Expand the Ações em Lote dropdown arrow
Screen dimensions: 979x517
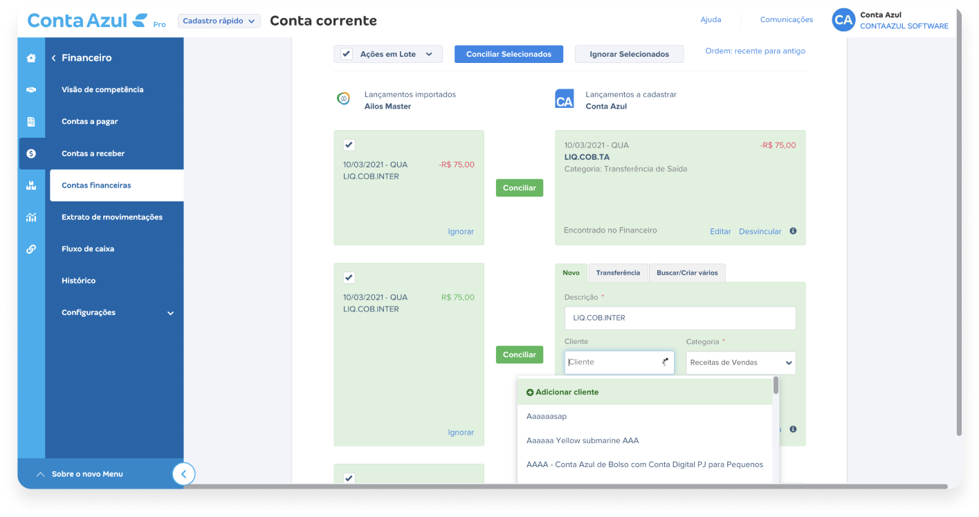[429, 54]
